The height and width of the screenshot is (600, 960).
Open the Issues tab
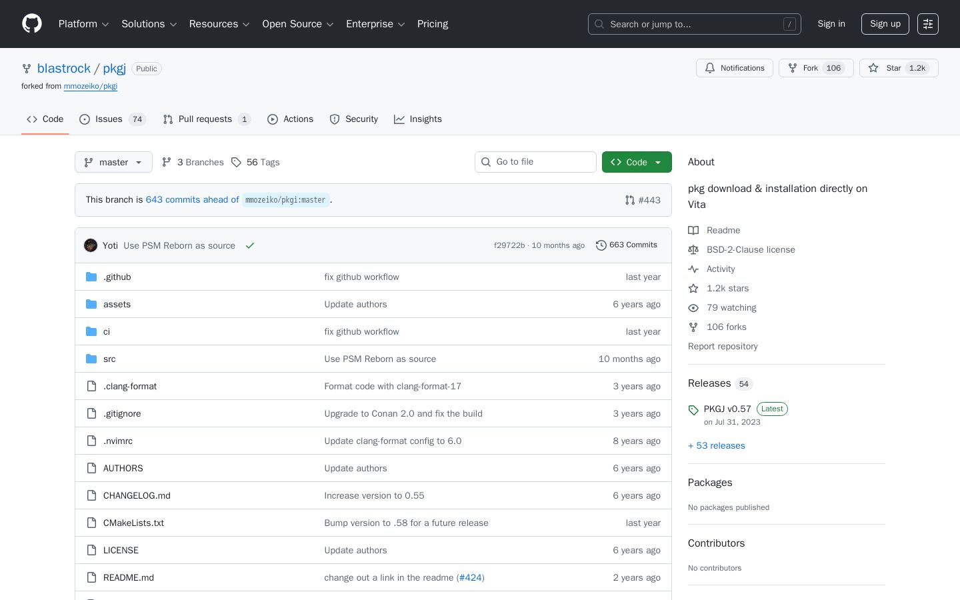(113, 119)
